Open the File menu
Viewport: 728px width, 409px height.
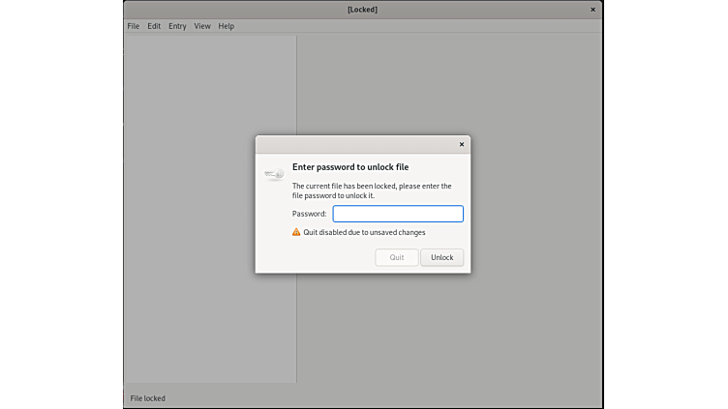point(134,26)
